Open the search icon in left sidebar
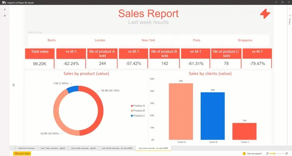This screenshot has width=292, height=156. click(5, 16)
